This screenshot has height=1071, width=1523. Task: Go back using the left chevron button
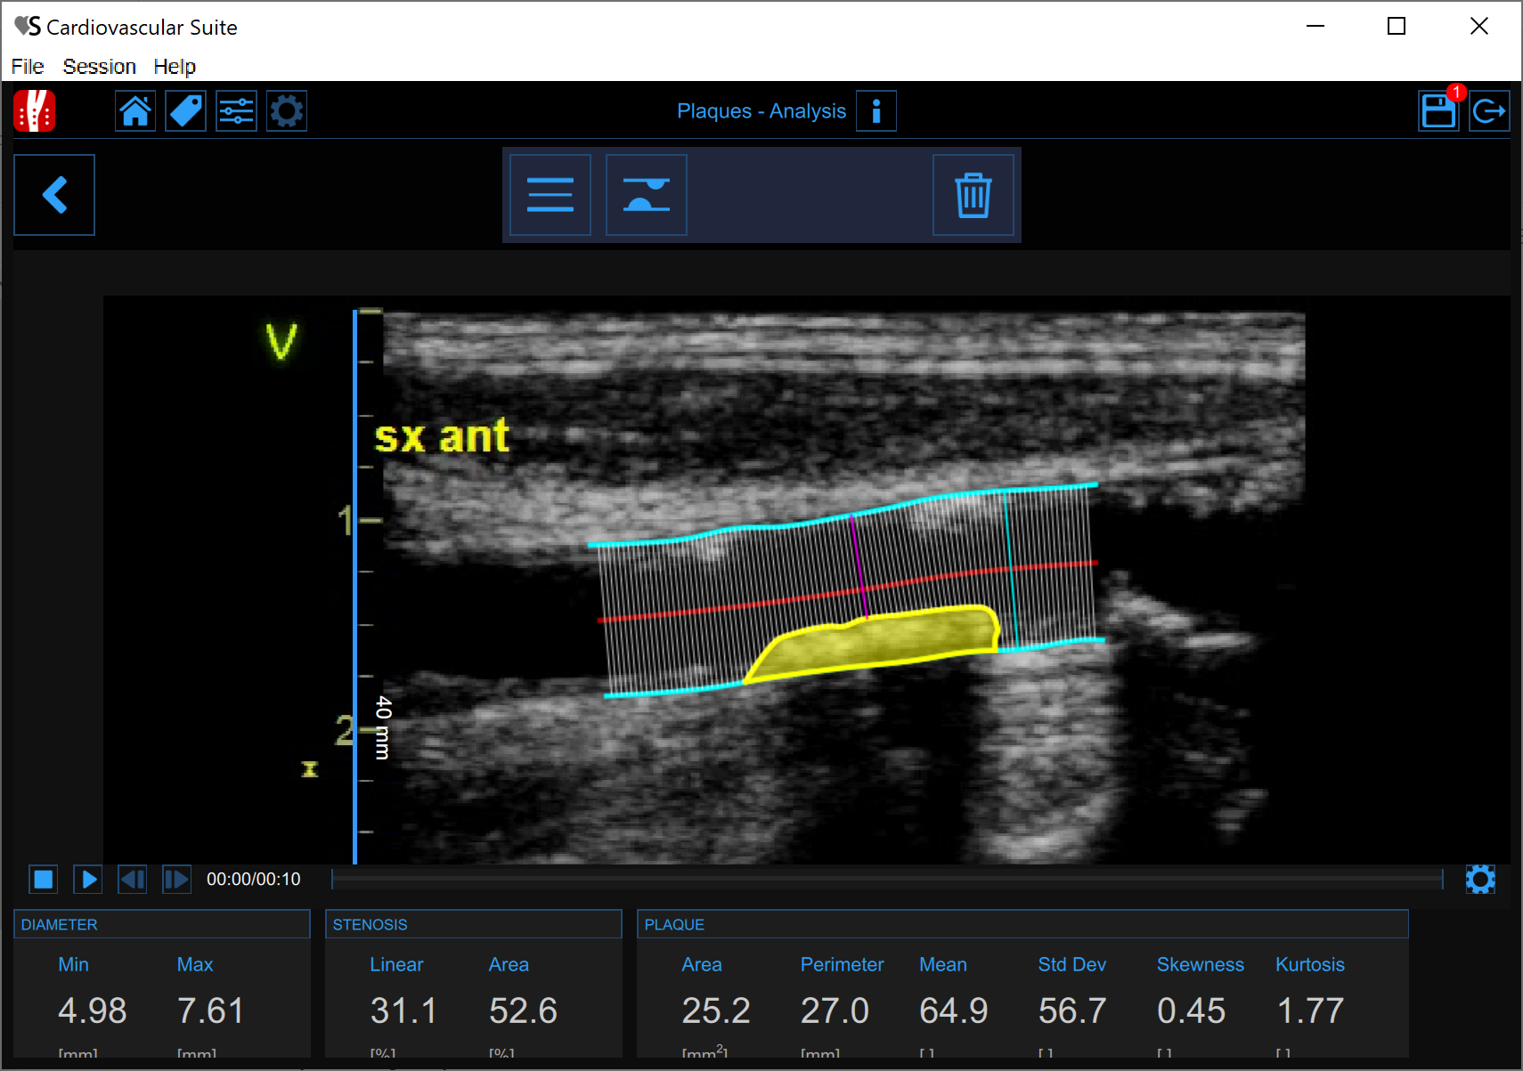pos(54,195)
